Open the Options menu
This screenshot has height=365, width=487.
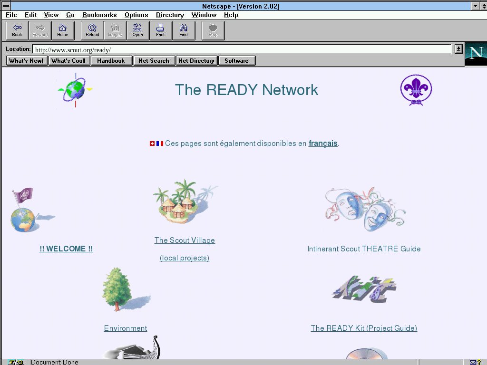click(x=136, y=15)
